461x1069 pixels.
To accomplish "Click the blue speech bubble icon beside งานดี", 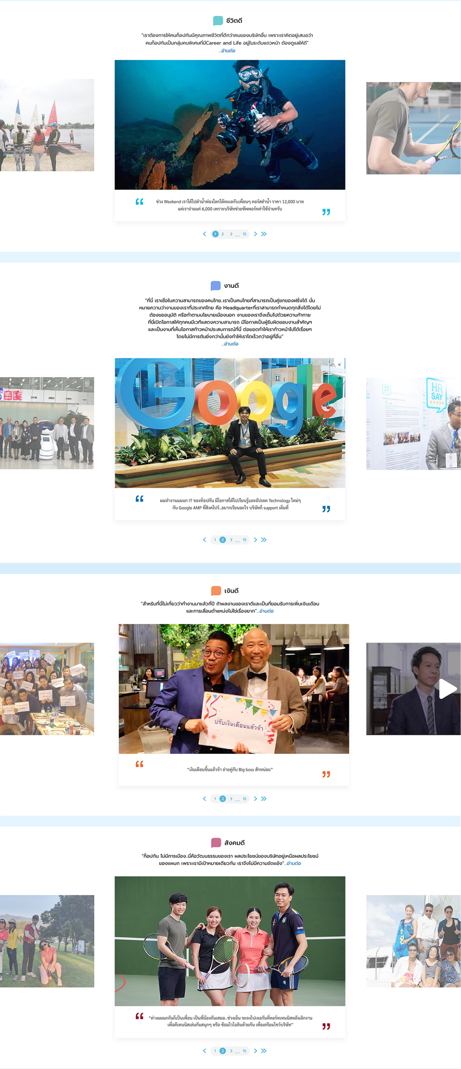I will (215, 286).
